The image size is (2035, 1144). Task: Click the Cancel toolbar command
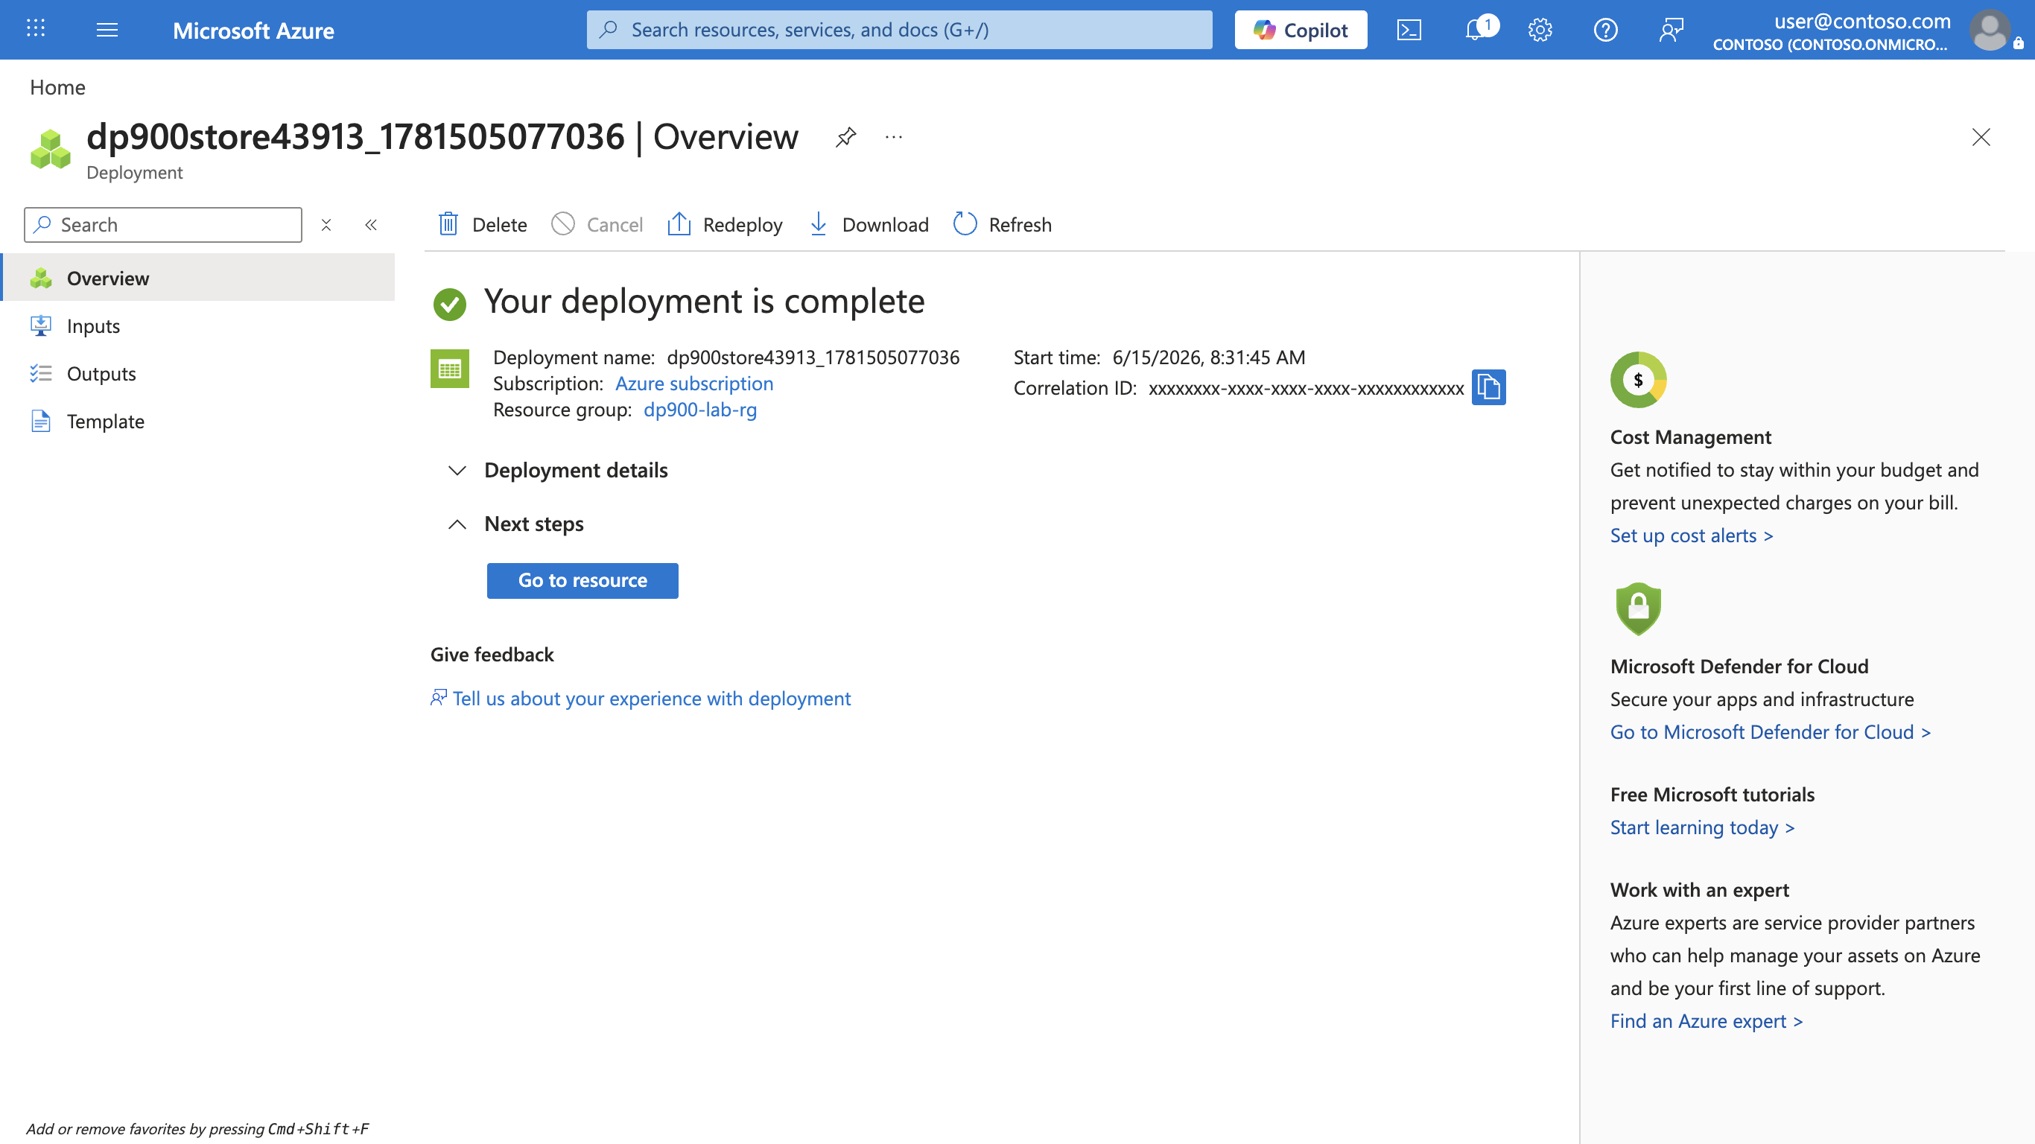[x=597, y=224]
